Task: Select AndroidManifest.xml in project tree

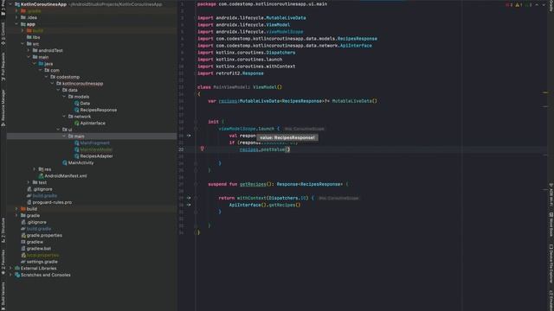Action: tap(66, 175)
